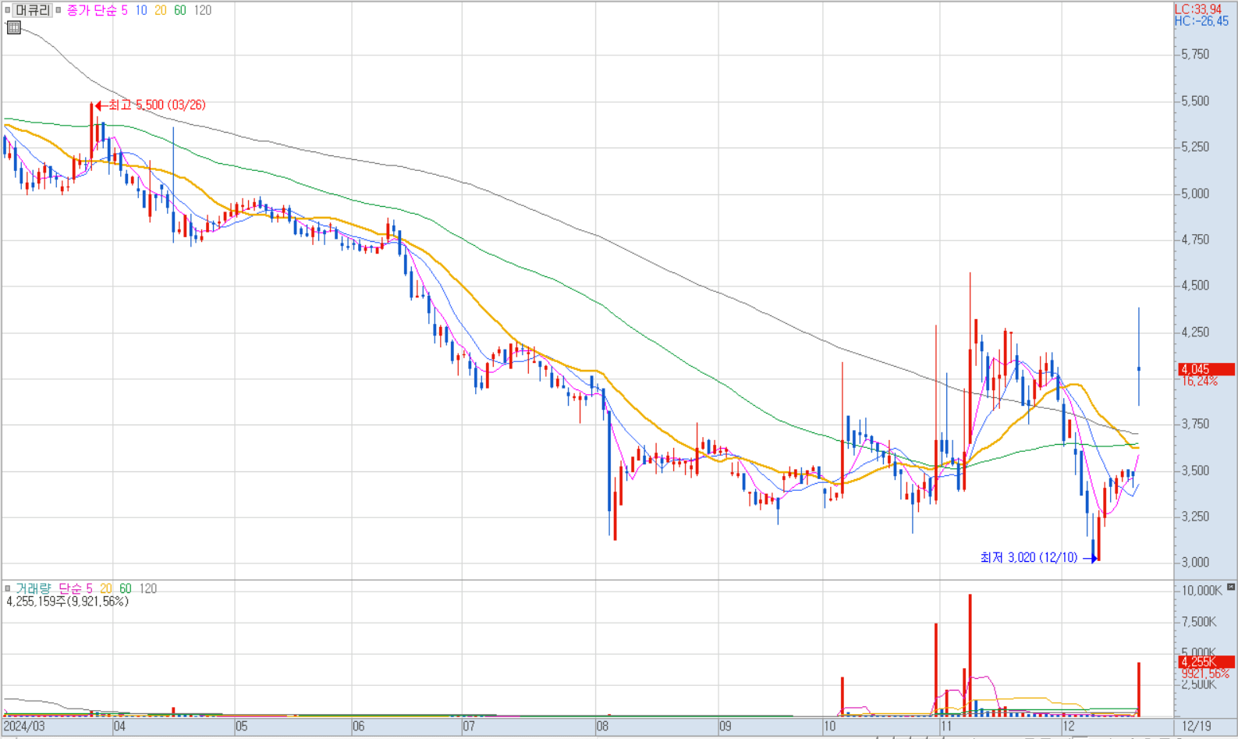
Task: Select the 종가 단순 moving average label
Action: click(x=91, y=10)
